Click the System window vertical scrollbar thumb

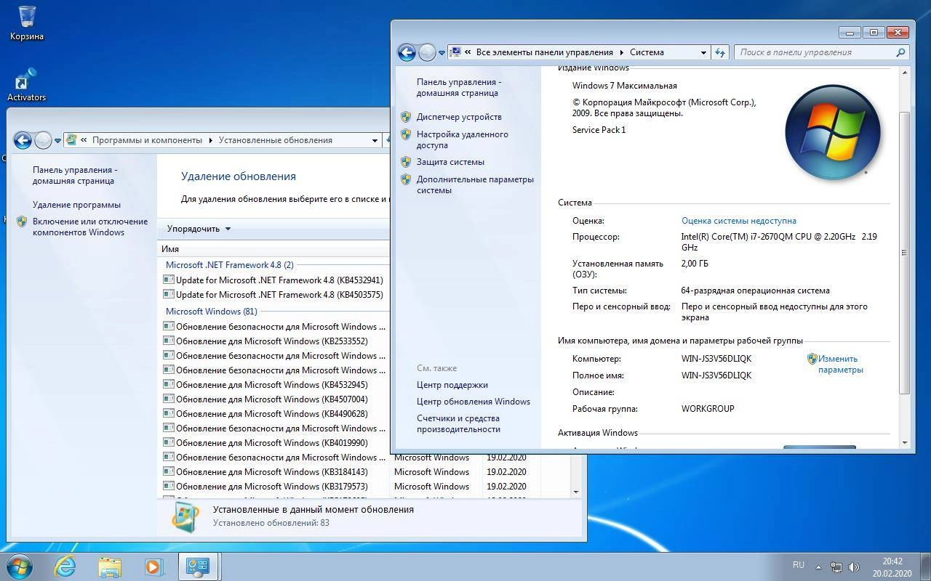904,253
